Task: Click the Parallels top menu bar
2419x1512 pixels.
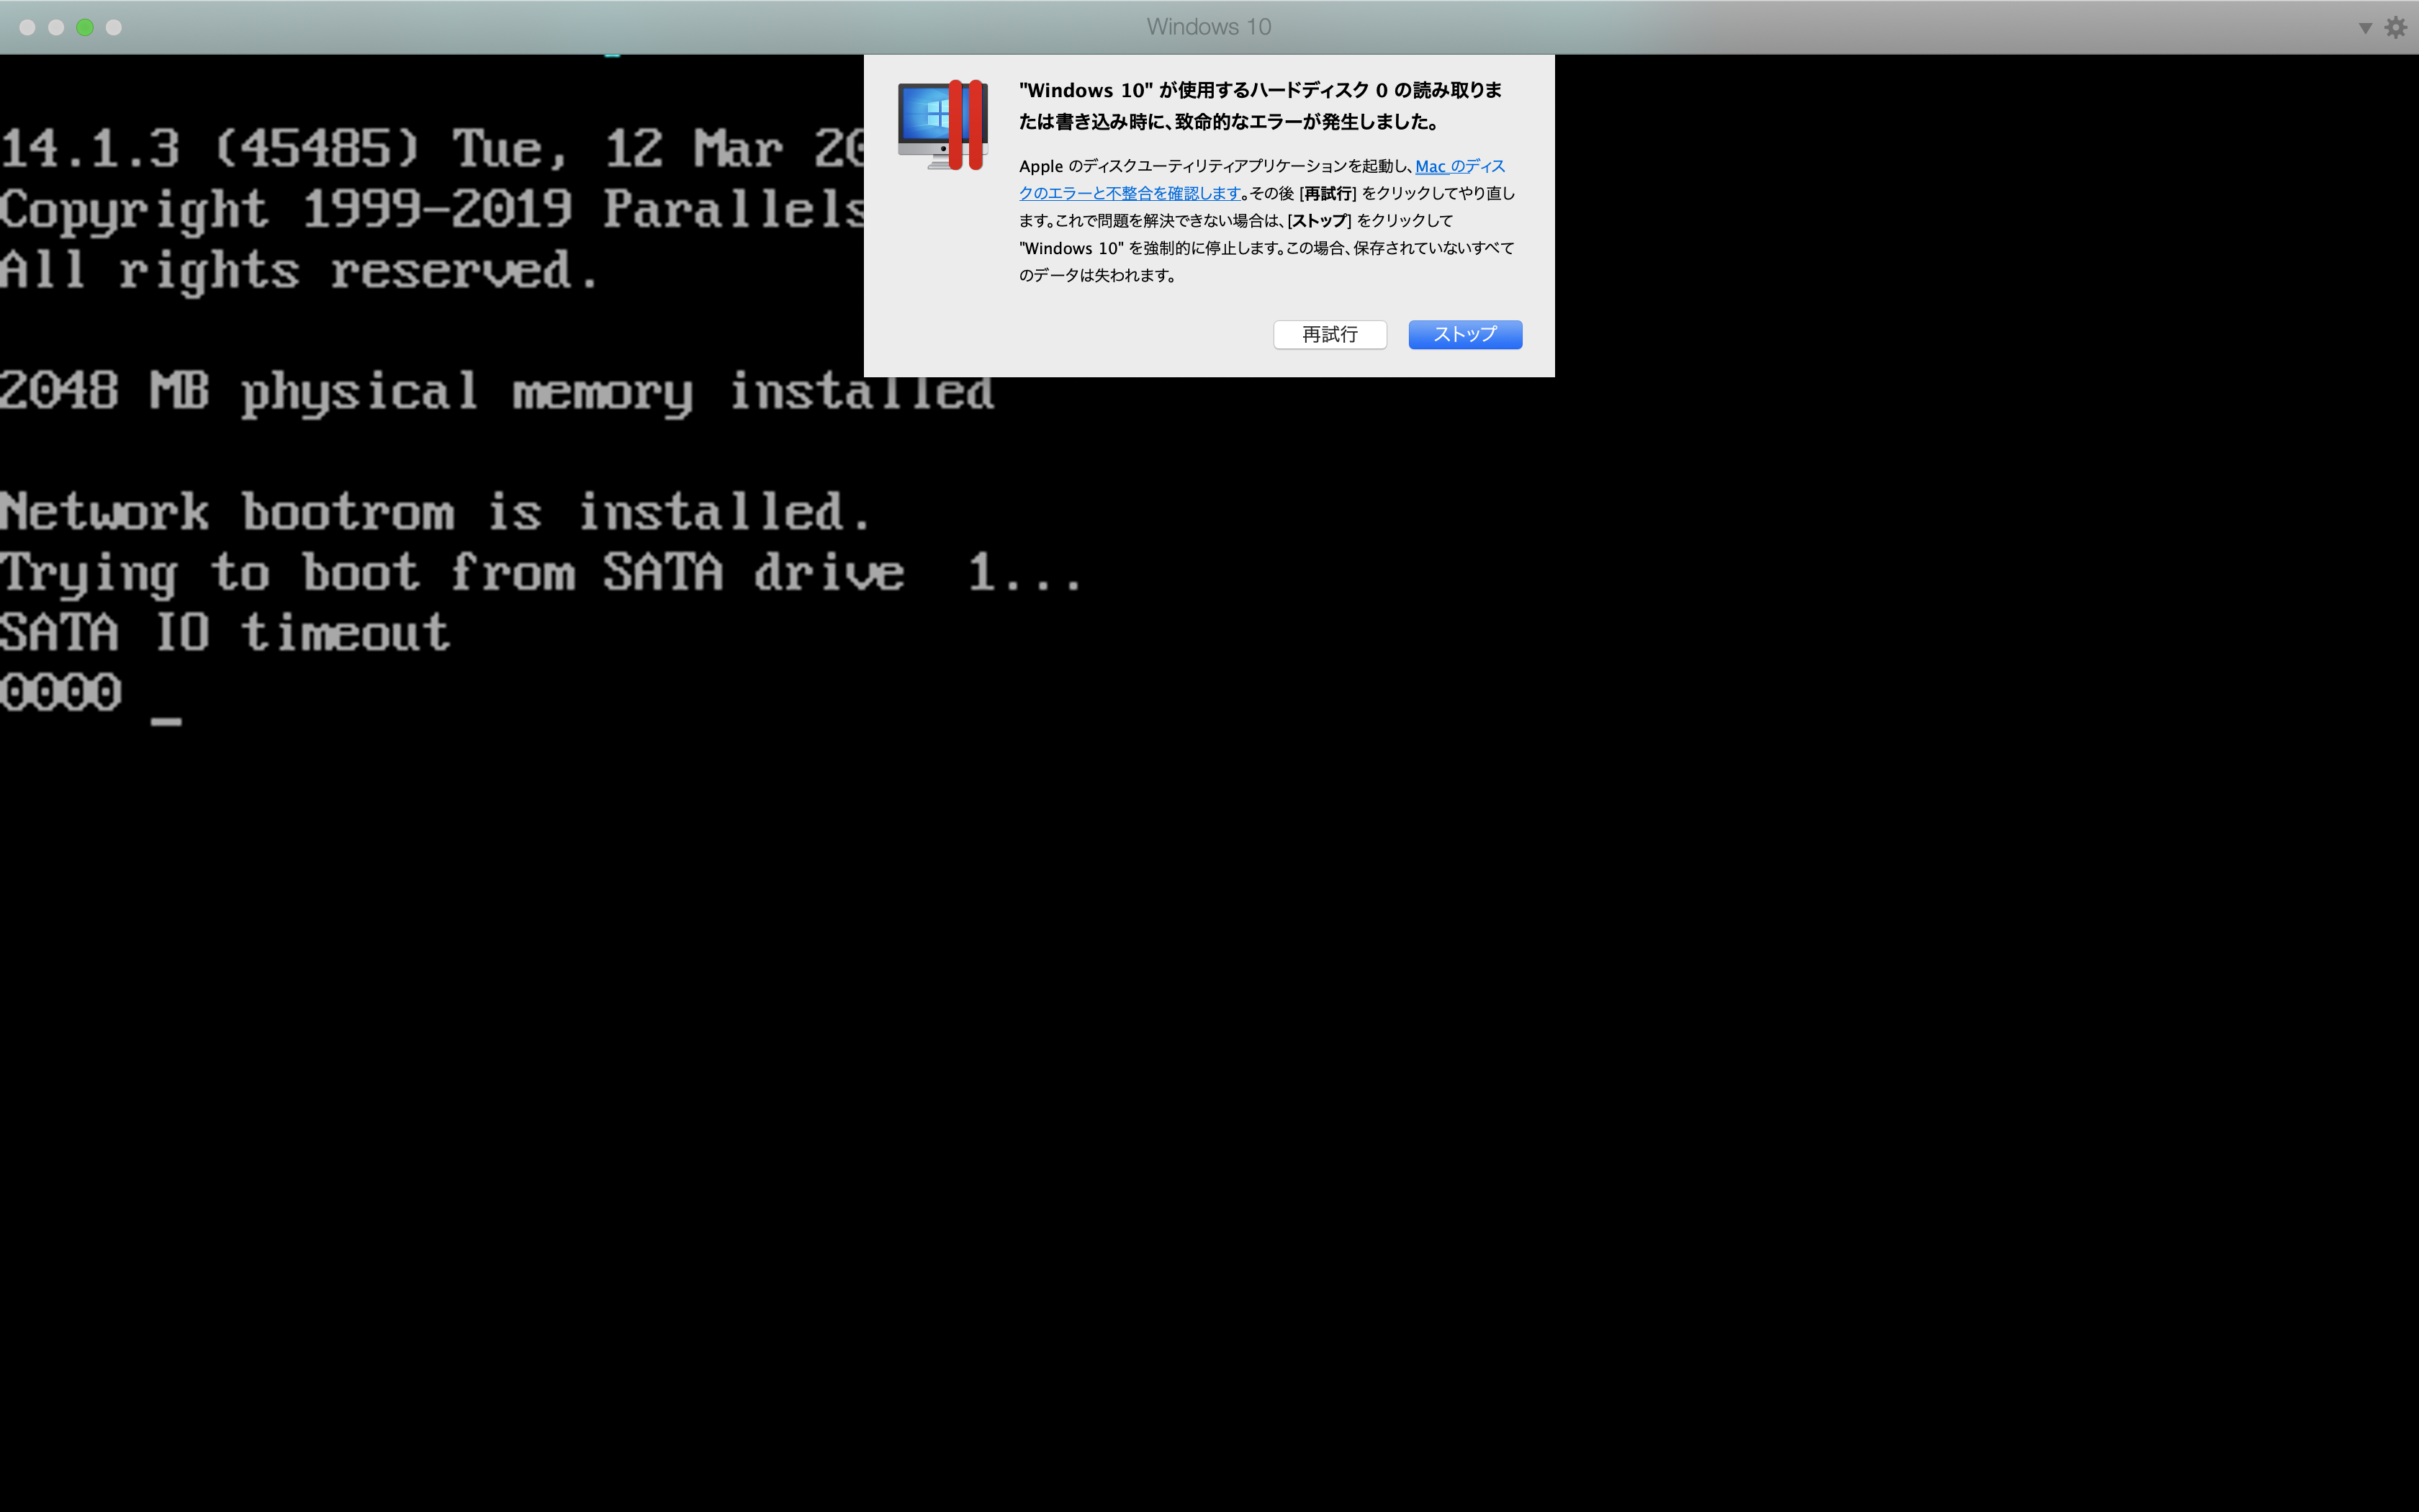Action: click(1210, 26)
